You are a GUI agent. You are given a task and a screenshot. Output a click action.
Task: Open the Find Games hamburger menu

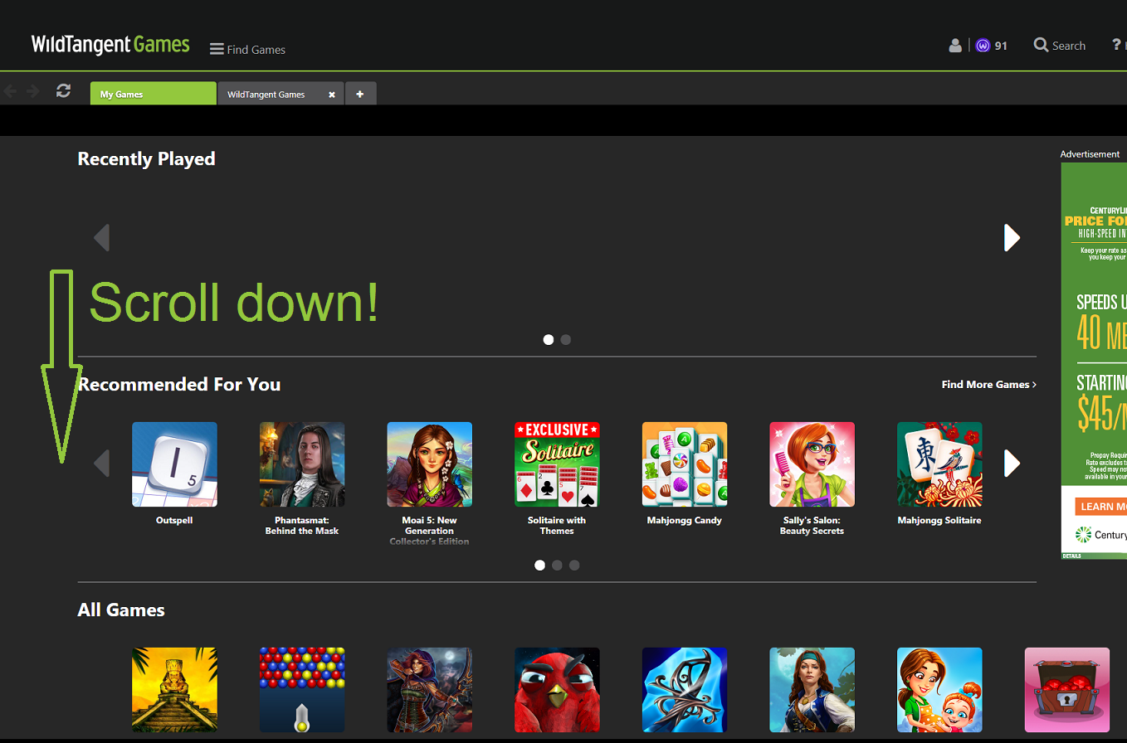coord(247,49)
